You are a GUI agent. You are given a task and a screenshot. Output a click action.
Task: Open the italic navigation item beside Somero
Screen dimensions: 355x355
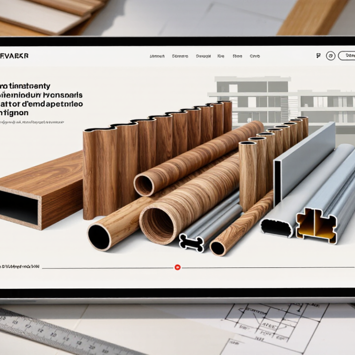click(157, 56)
